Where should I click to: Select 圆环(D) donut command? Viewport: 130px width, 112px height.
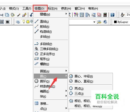(51, 81)
